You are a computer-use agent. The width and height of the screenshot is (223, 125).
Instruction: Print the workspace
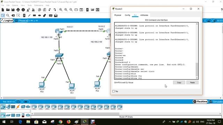tap(18, 10)
